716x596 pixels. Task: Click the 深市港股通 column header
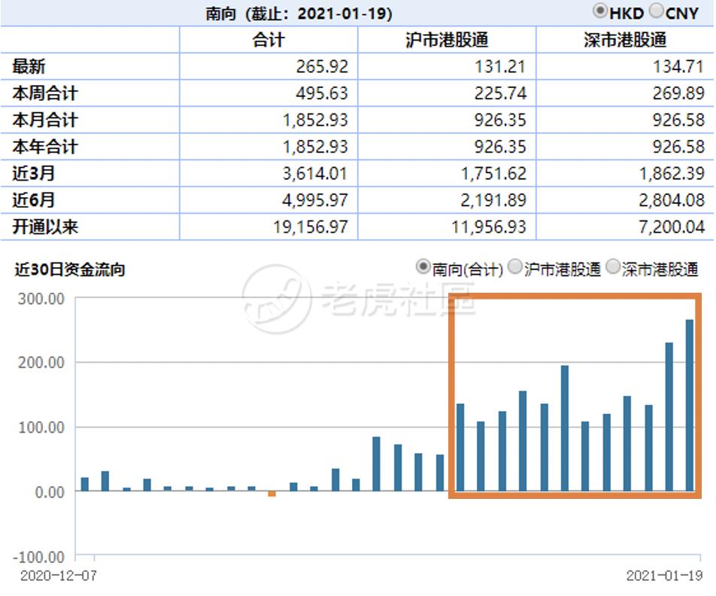pos(625,40)
